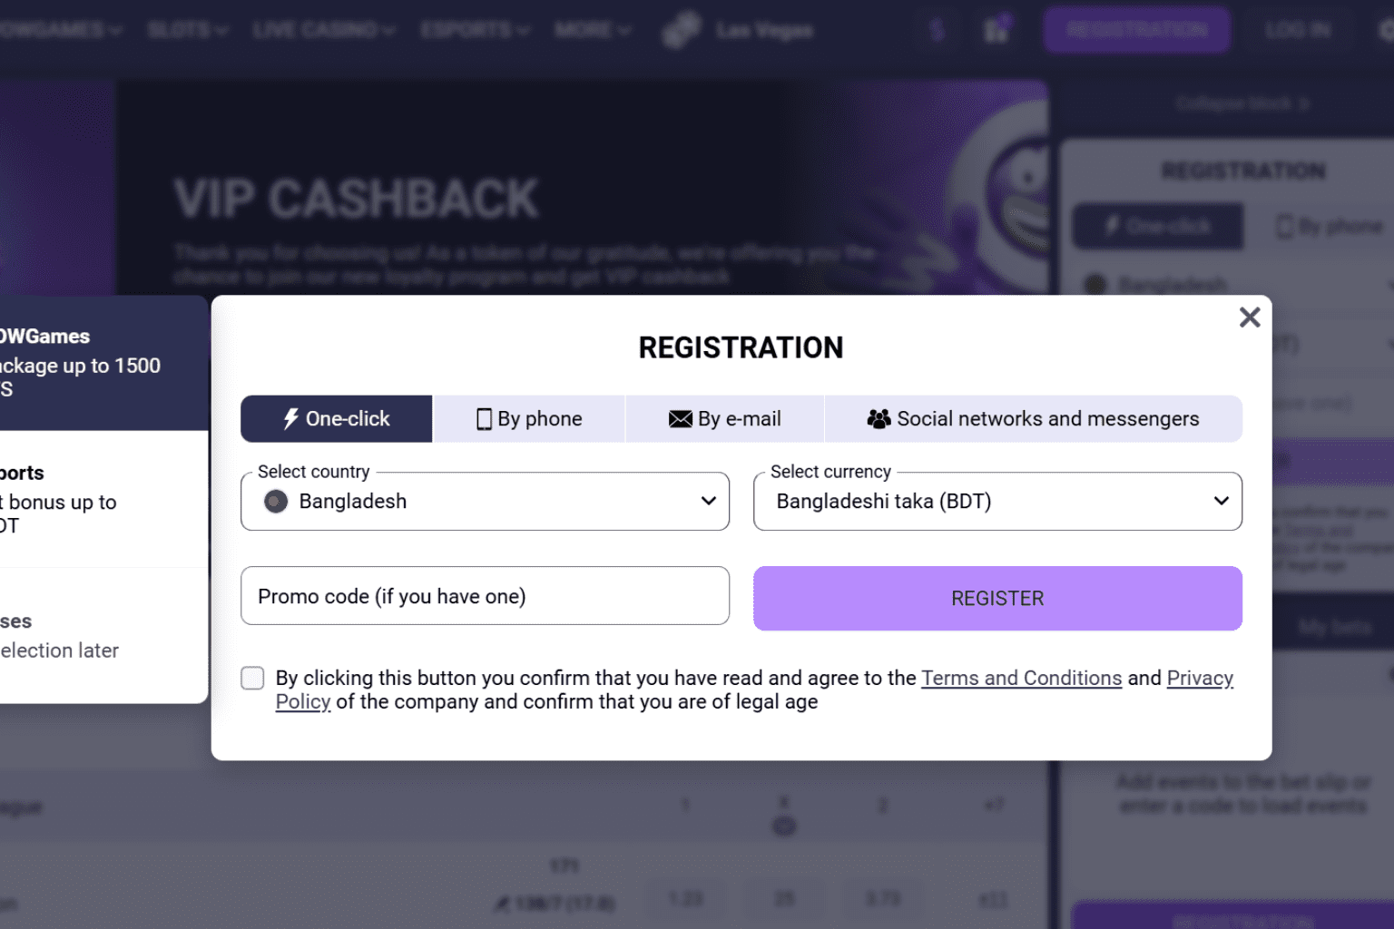Click the purple REGISTRATION header button
1394x929 pixels.
[x=1136, y=29]
